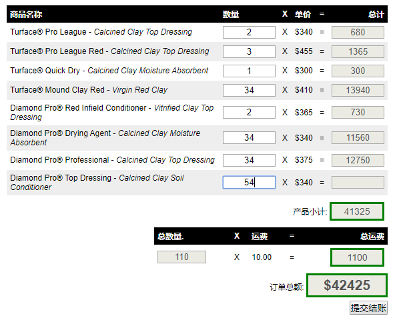393x322 pixels.
Task: Click product name Diamond Pro Professional
Action: 112,160
